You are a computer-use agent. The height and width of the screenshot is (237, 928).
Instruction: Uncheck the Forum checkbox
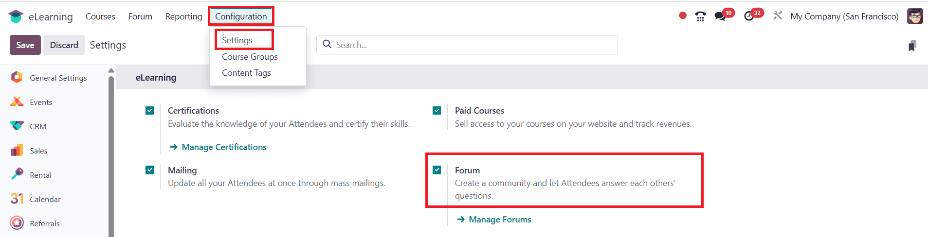(x=437, y=170)
